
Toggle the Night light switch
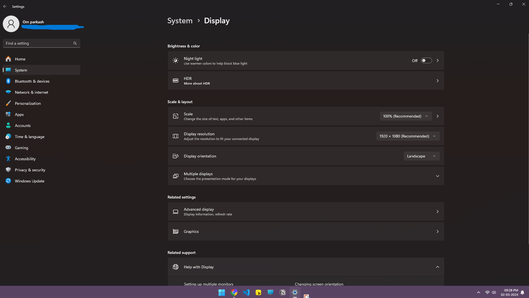pos(426,60)
